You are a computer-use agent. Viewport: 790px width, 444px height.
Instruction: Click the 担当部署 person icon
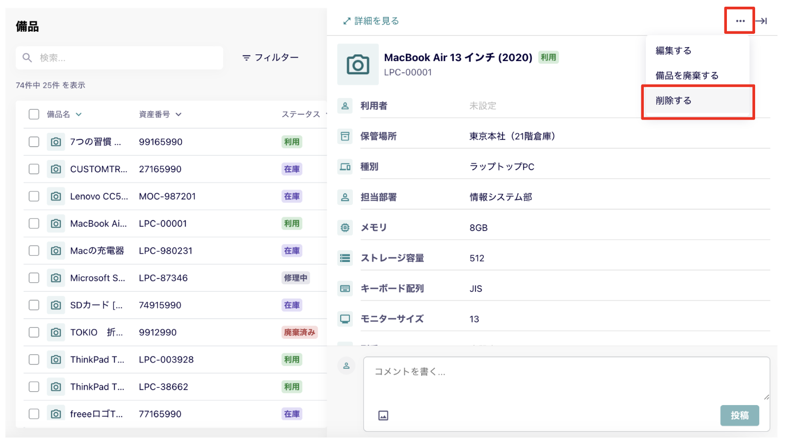coord(345,197)
